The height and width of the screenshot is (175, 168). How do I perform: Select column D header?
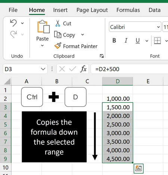point(118,81)
